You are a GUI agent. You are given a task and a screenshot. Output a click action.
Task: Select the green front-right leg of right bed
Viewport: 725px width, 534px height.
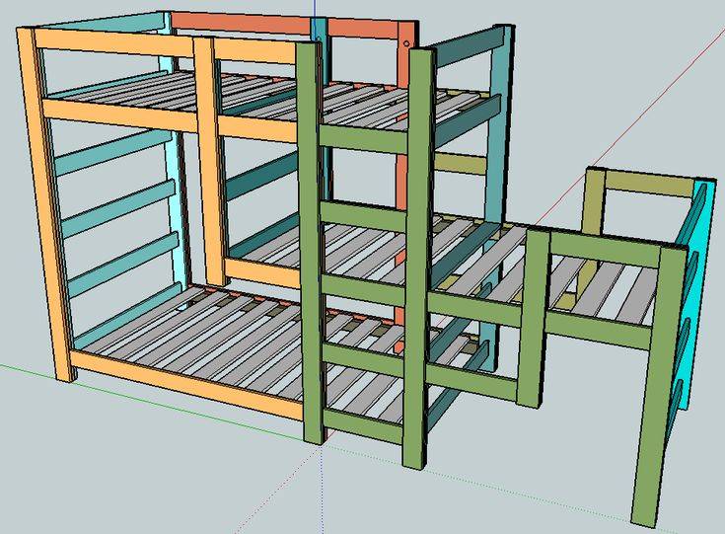pos(657,386)
